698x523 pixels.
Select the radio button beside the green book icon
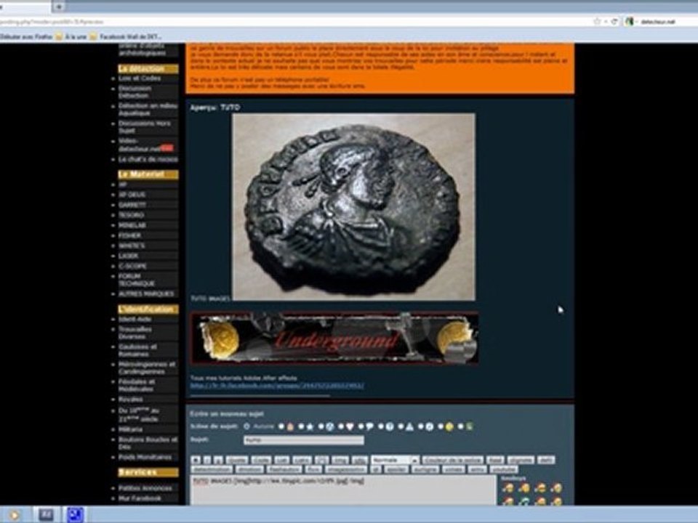coord(461,426)
